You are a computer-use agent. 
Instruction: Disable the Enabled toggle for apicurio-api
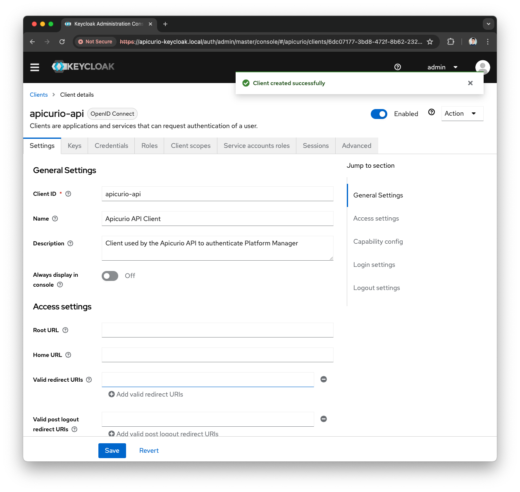tap(379, 114)
